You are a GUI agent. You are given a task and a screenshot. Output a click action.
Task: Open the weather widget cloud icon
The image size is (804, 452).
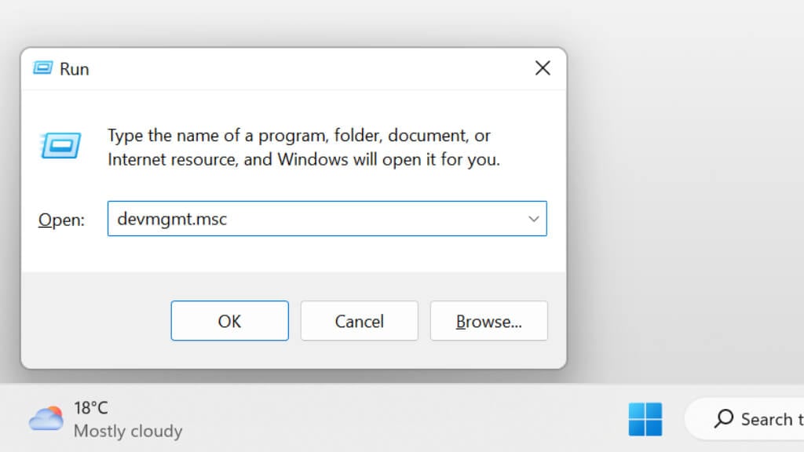pyautogui.click(x=46, y=419)
